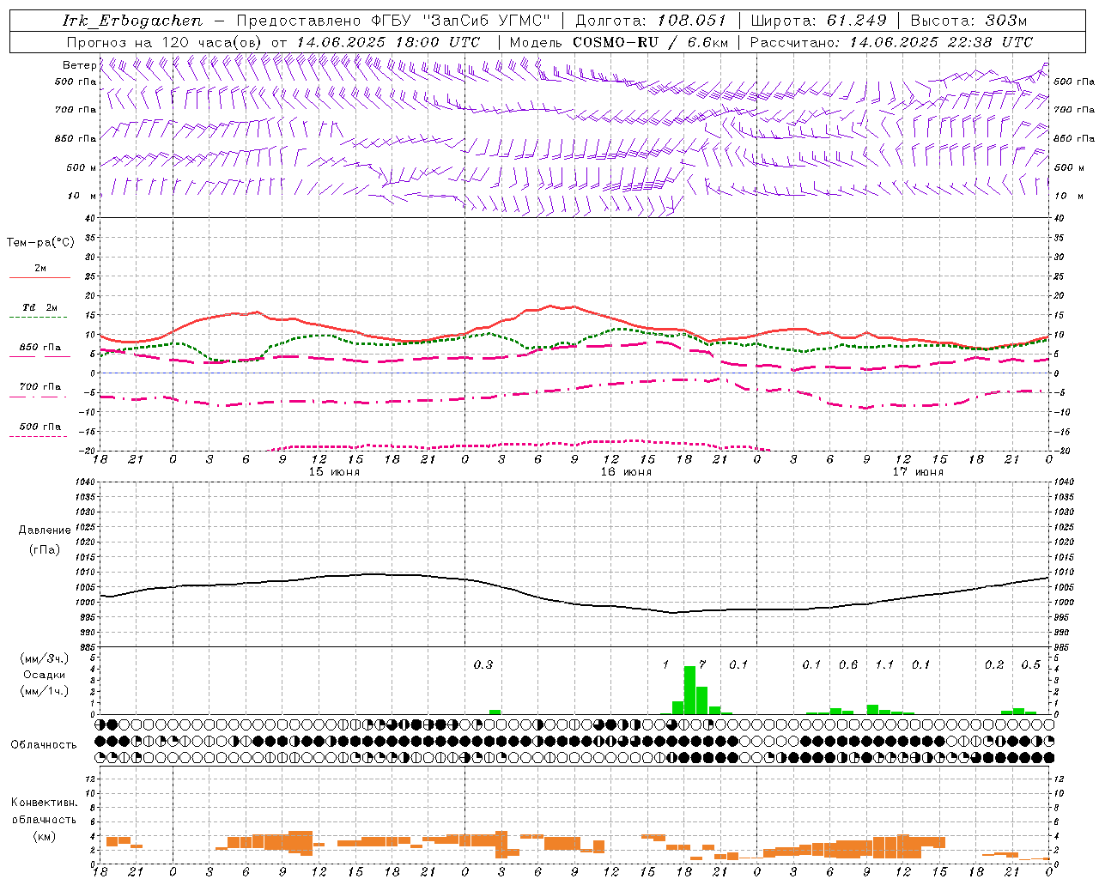Click the model name COSMO-RU / 6.6км
Screen dimensions: 1099x879
coord(650,42)
